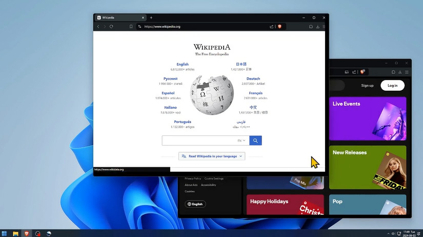Click the Wikipedia address bar URL
The image size is (423, 237).
[162, 27]
